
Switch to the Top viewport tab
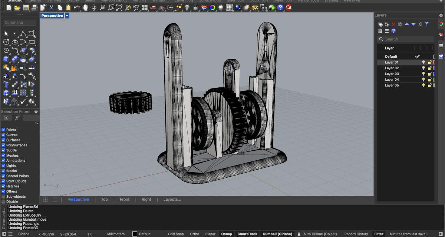[105, 199]
